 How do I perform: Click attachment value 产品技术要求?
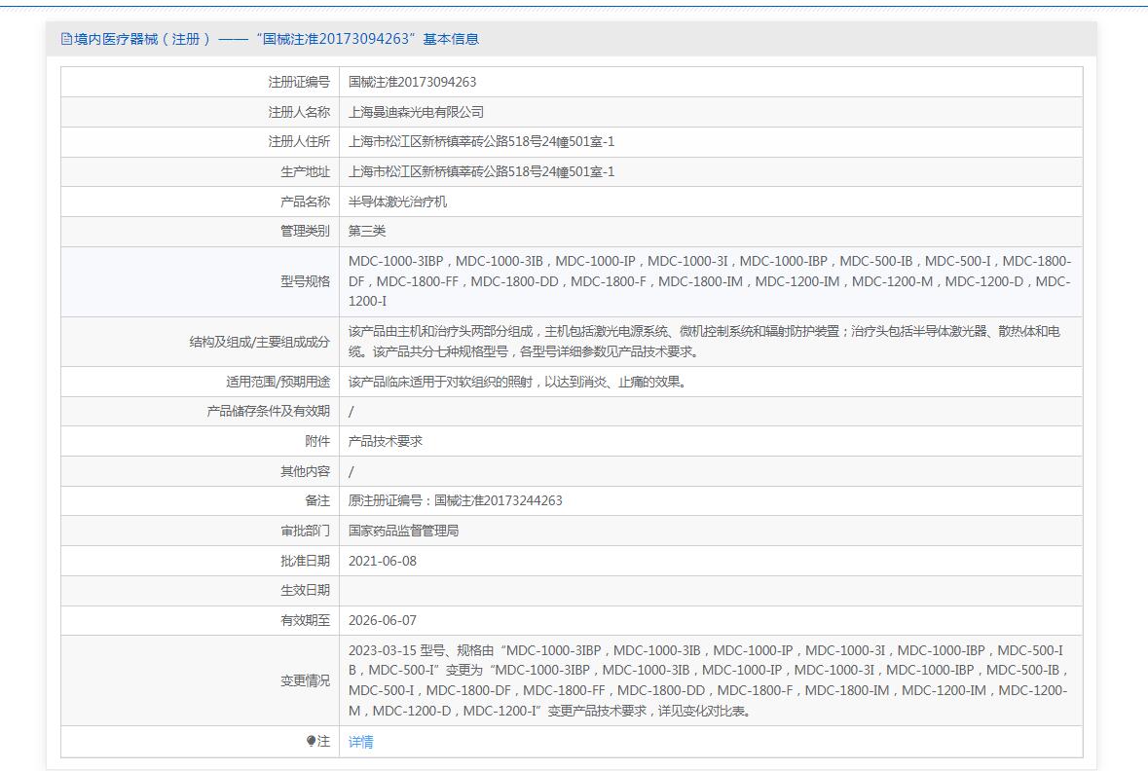(x=386, y=441)
